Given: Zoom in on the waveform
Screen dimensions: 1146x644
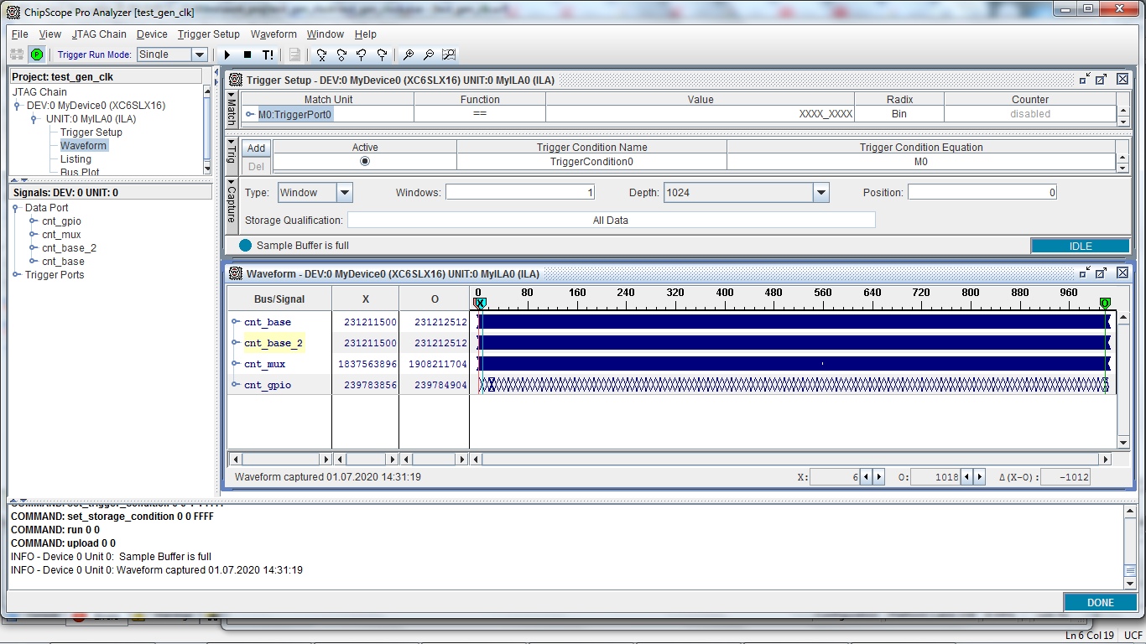Looking at the screenshot, I should tap(409, 55).
